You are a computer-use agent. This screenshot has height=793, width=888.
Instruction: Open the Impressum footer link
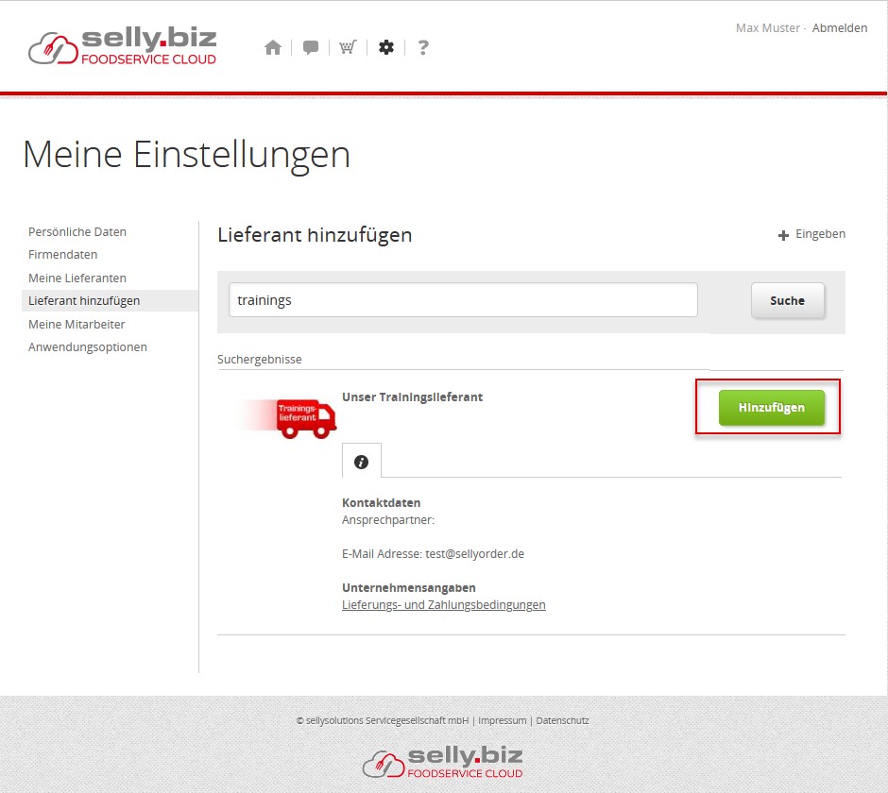(502, 720)
